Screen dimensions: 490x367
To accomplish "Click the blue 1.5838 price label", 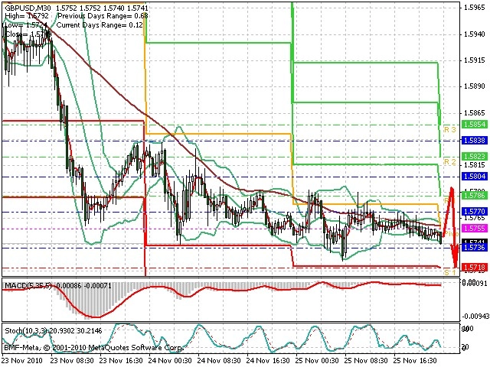I will point(475,141).
